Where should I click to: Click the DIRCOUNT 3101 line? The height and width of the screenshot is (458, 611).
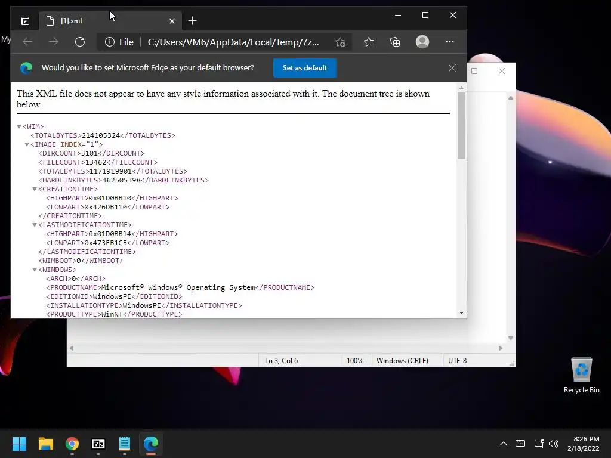click(x=91, y=153)
